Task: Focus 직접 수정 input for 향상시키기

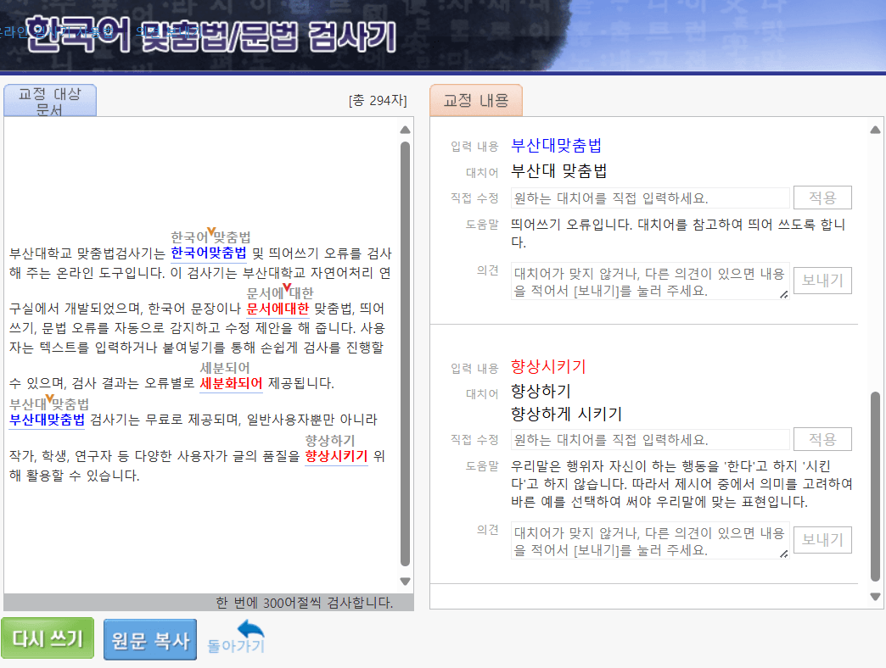Action: tap(650, 439)
